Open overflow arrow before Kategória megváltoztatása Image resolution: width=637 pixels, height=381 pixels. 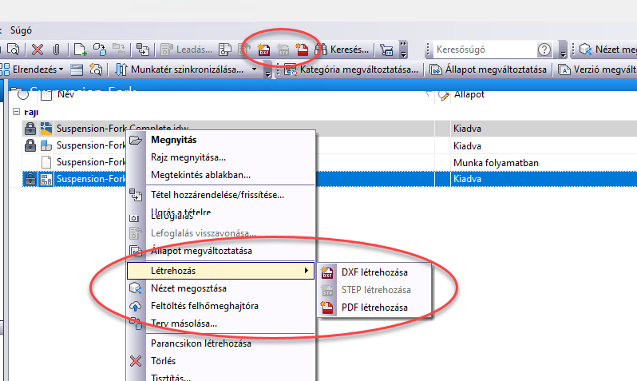[267, 69]
